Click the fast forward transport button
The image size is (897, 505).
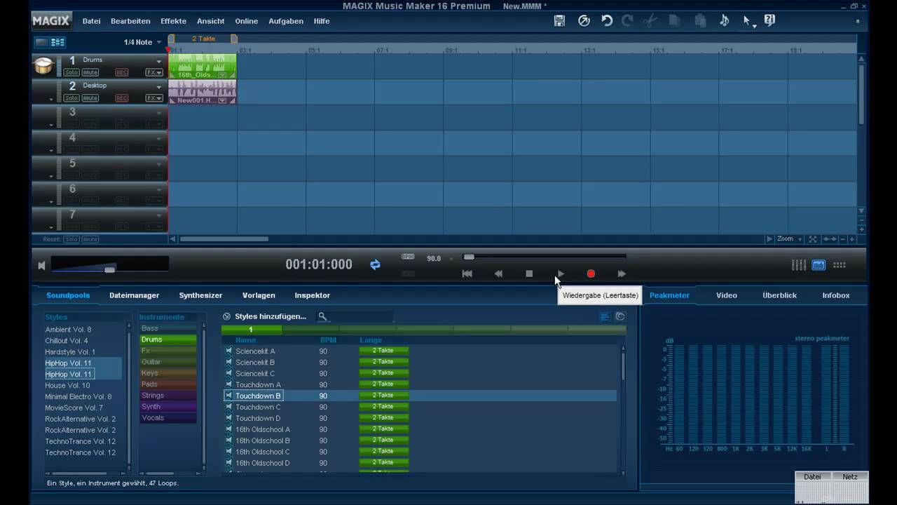tap(622, 274)
